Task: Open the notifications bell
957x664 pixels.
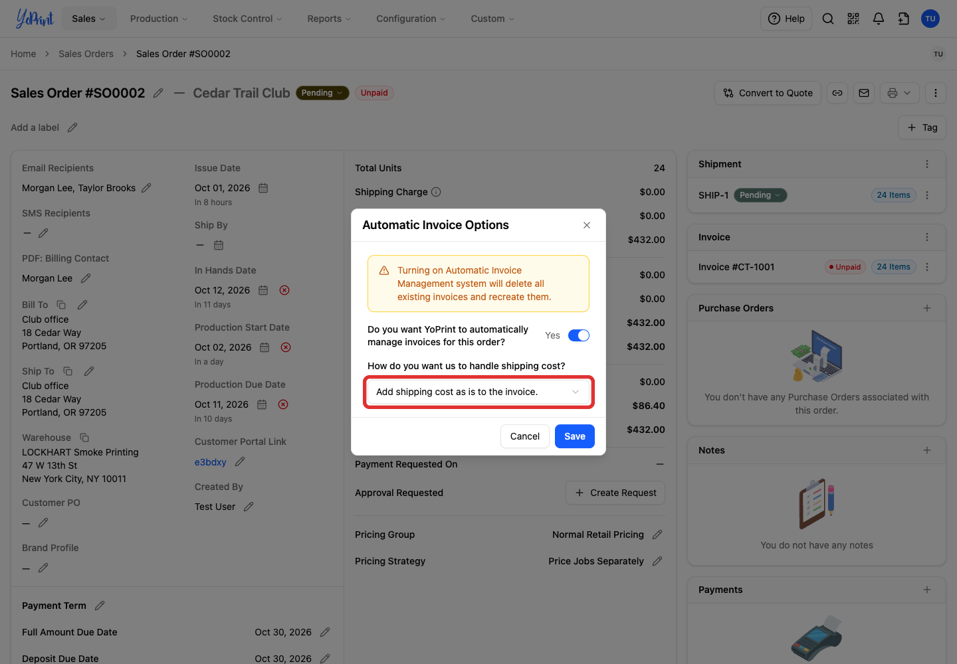Action: pos(879,19)
